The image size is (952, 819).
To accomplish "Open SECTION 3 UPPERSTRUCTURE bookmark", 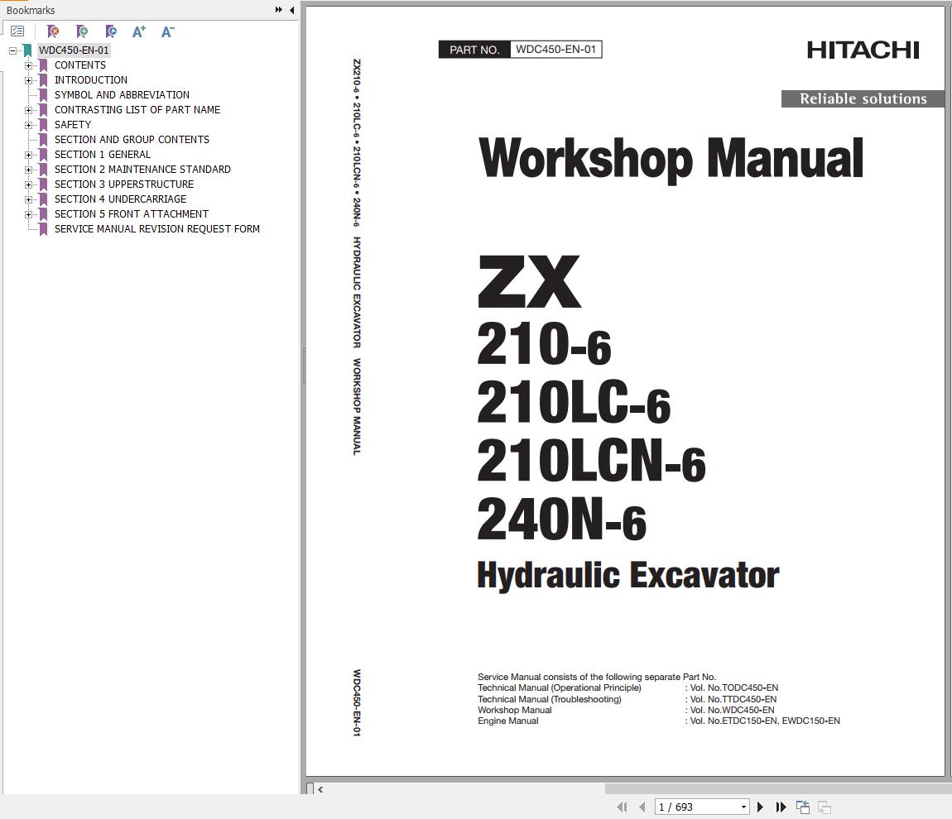I will pyautogui.click(x=124, y=184).
